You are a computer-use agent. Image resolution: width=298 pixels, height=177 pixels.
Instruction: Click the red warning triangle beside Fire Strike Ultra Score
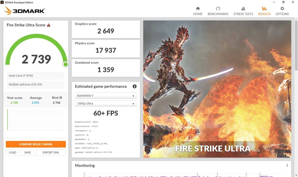click(49, 25)
